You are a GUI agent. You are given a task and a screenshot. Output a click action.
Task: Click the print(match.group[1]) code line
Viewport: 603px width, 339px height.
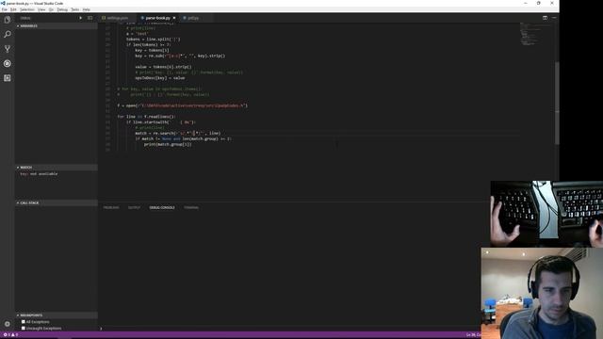coord(168,144)
